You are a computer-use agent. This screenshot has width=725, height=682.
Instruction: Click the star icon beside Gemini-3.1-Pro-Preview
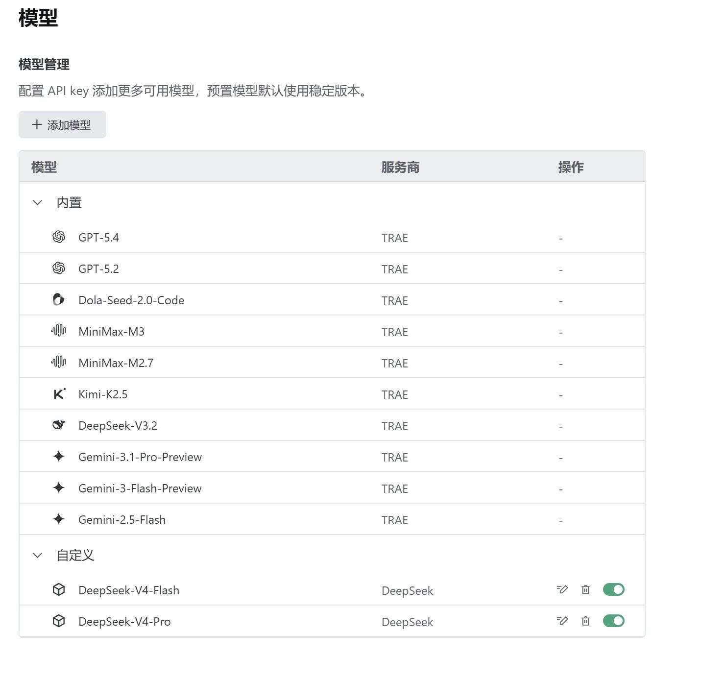tap(59, 457)
